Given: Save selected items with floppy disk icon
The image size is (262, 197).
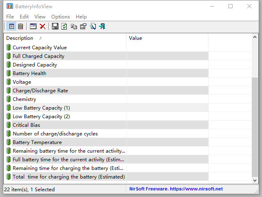Looking at the screenshot, I should (55, 27).
